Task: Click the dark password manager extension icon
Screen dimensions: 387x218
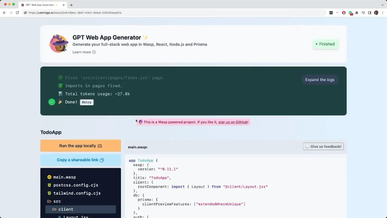Action: click(331, 13)
